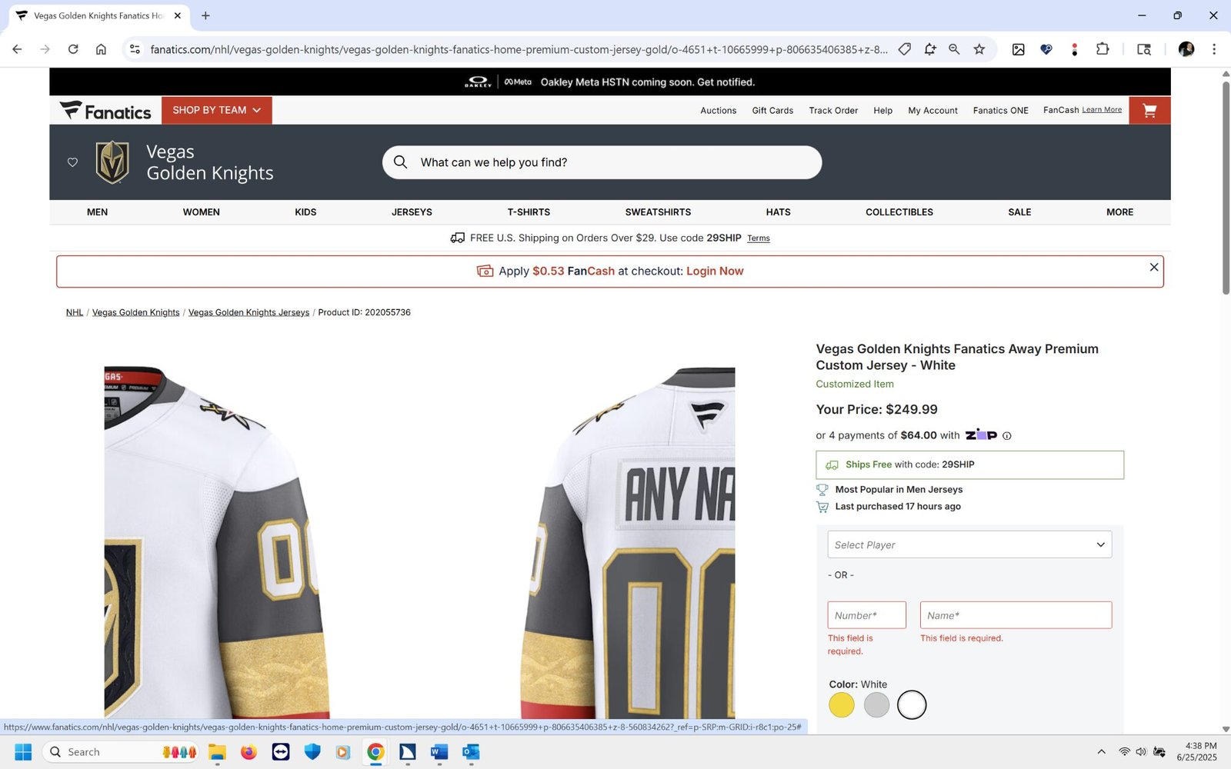Screen dimensions: 1231x769
Task: Open the MEN category menu
Action: 97,212
